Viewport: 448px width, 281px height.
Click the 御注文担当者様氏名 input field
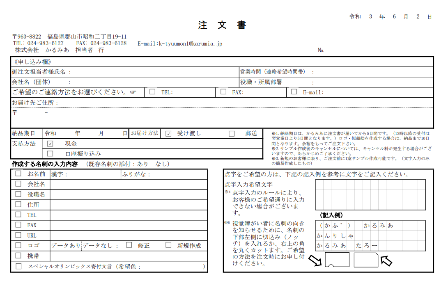tap(154, 72)
